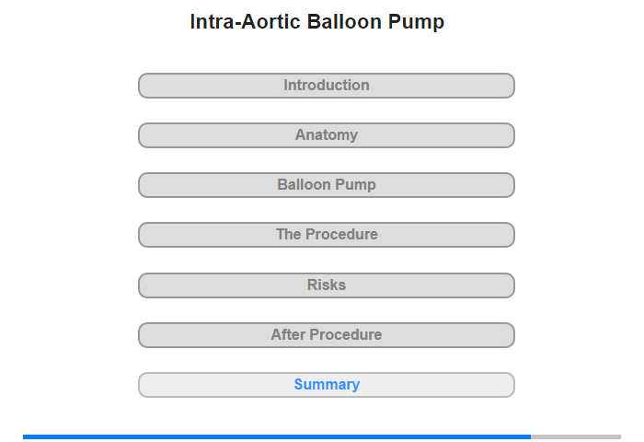Go to the Anatomy section

click(326, 135)
